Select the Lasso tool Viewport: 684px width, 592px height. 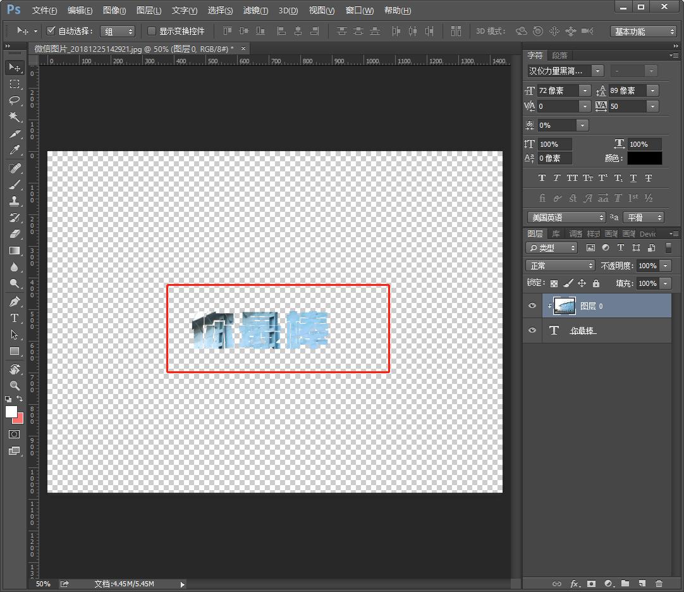point(15,101)
